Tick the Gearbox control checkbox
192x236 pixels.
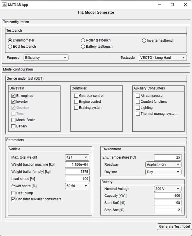point(76,96)
